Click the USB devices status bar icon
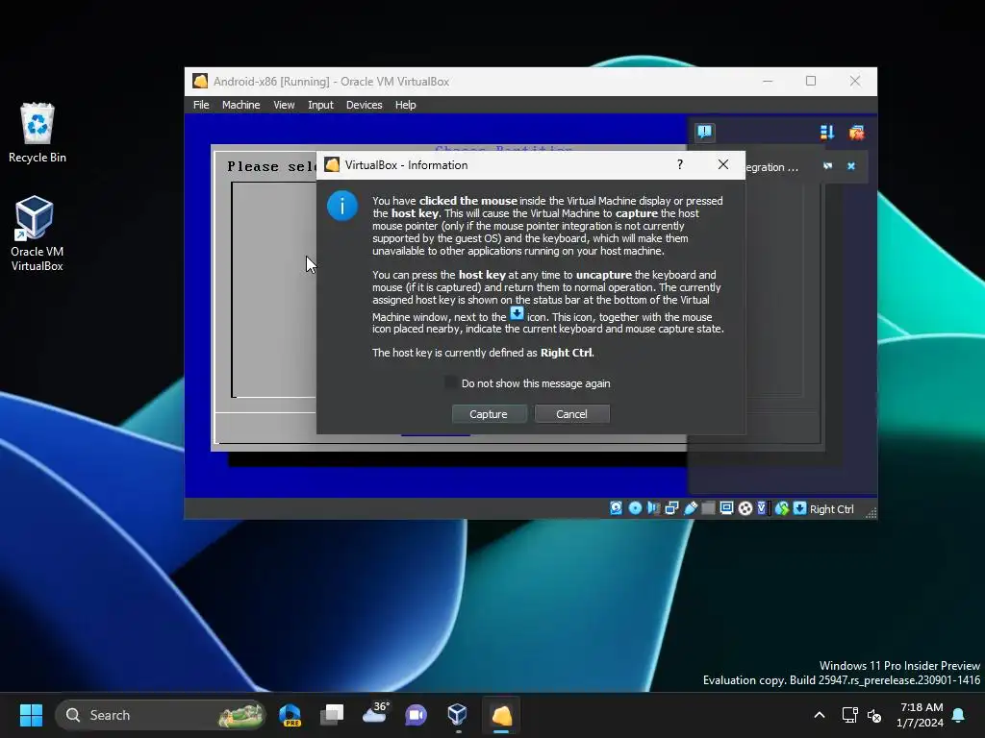 691,508
